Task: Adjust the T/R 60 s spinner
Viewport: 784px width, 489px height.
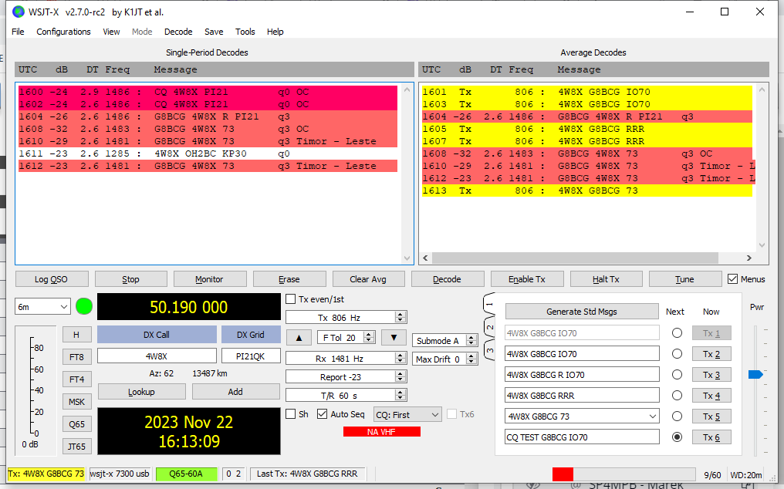Action: 400,396
